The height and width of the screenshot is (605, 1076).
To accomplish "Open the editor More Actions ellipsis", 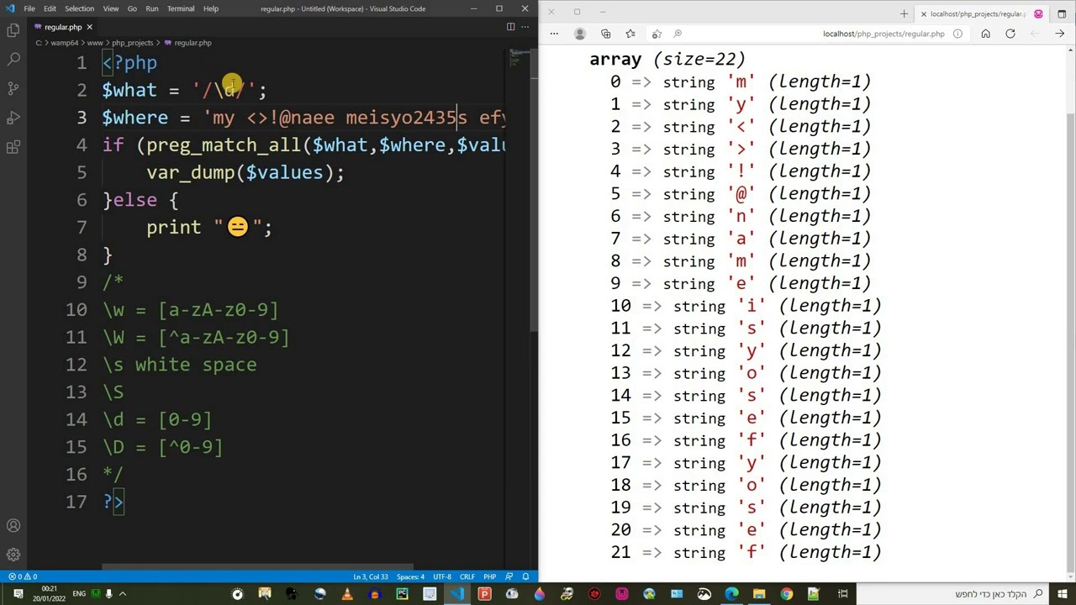I will coord(525,27).
